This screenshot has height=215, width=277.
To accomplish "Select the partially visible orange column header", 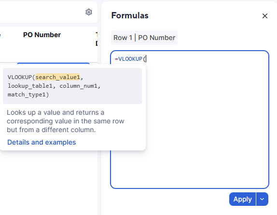I will [97, 35].
